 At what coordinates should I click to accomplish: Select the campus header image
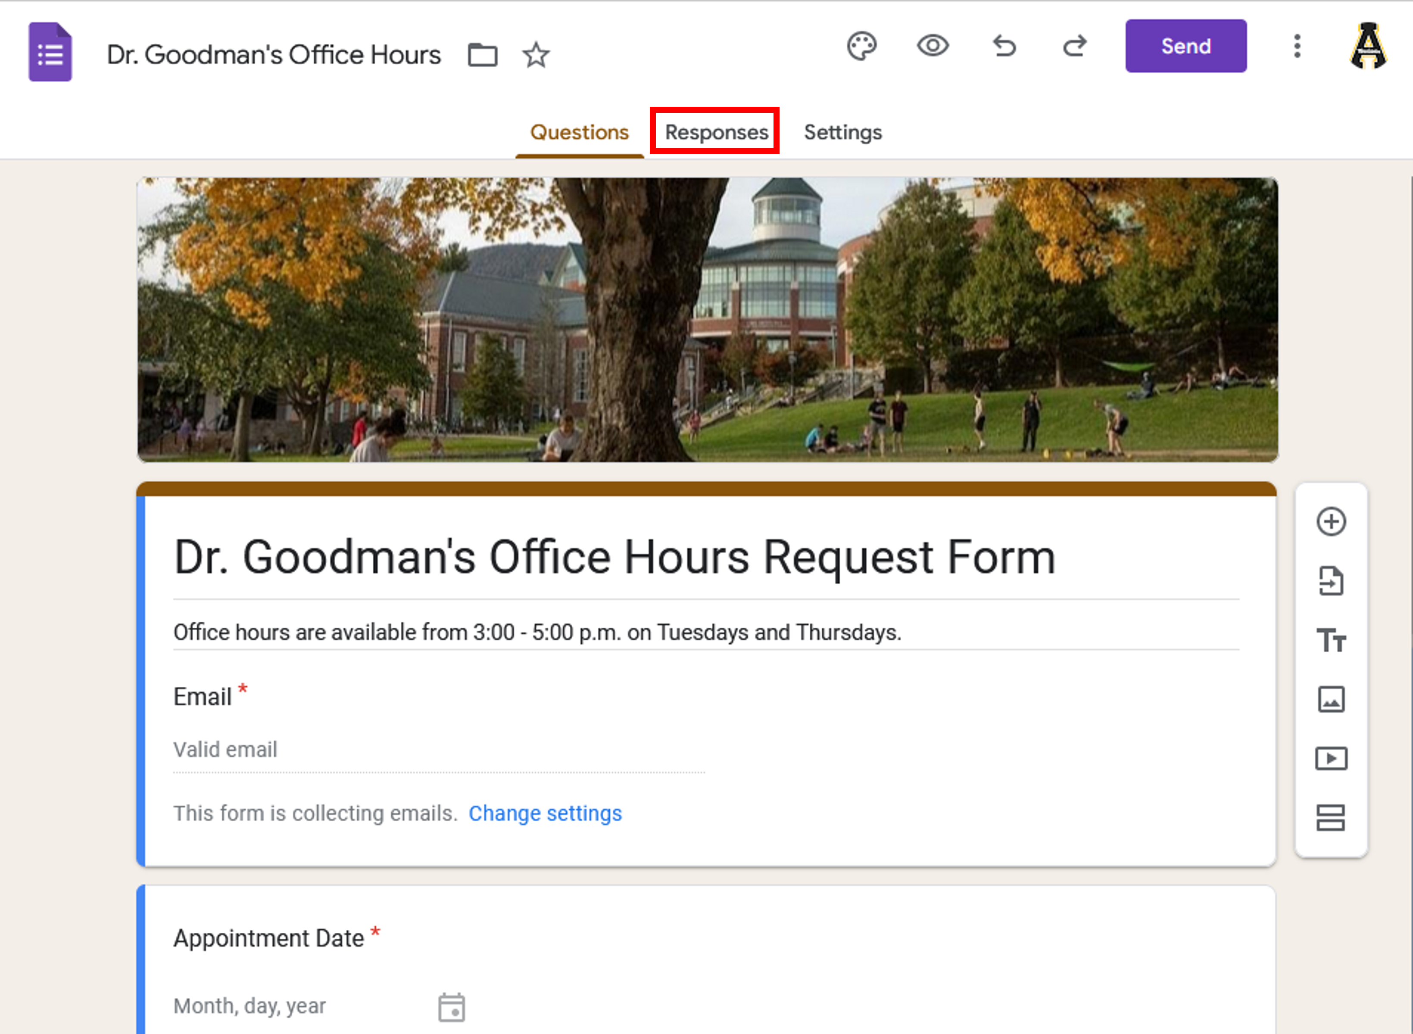pyautogui.click(x=708, y=320)
